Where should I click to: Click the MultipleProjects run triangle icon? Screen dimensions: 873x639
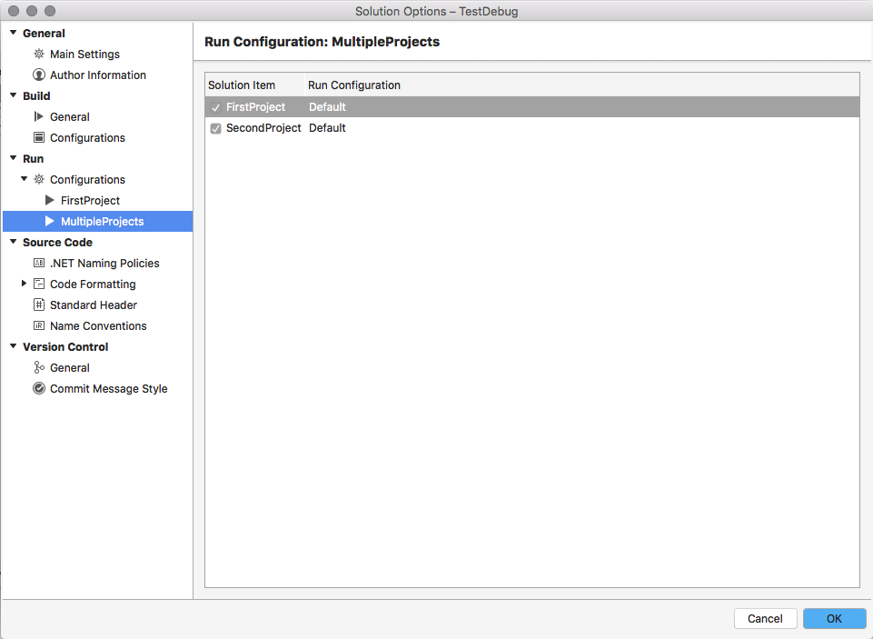point(50,221)
